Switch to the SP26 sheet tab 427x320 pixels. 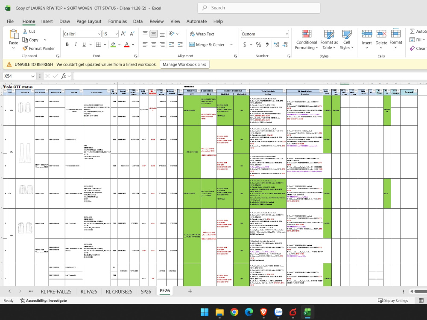pos(146,291)
